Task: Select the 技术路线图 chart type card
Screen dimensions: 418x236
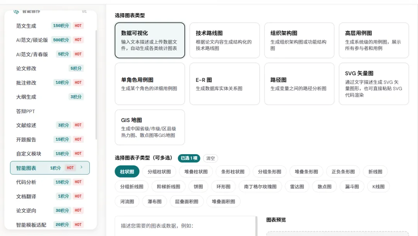Action: click(x=224, y=40)
